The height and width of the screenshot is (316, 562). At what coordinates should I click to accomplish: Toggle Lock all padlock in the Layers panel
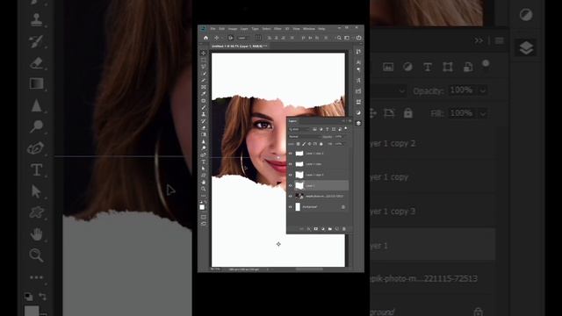pos(321,144)
